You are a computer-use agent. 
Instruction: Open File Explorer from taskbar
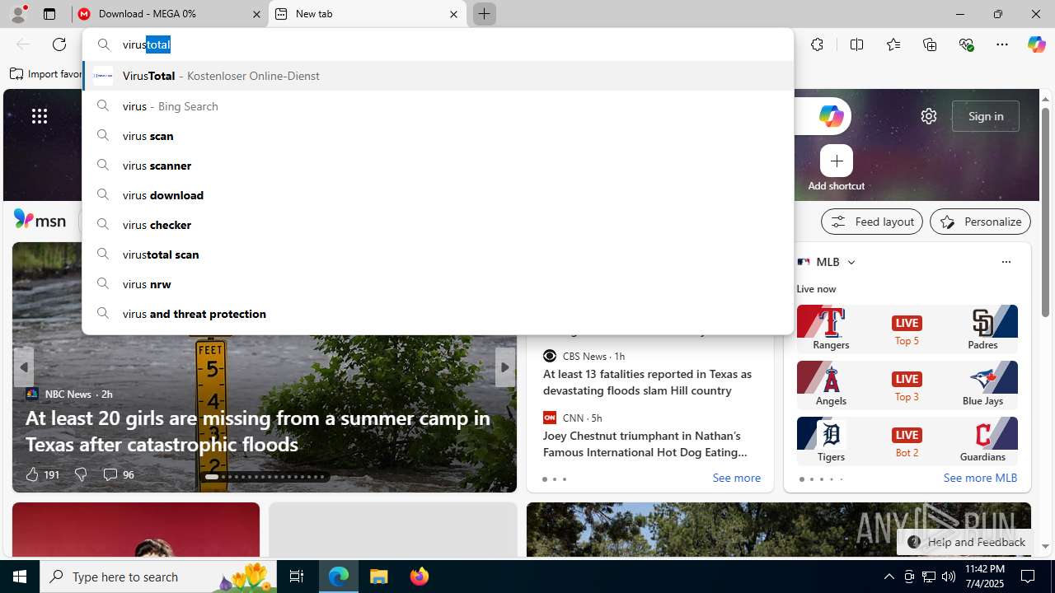(379, 577)
